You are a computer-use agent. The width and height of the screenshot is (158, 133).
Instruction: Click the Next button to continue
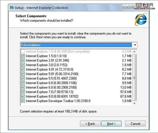[111, 124]
